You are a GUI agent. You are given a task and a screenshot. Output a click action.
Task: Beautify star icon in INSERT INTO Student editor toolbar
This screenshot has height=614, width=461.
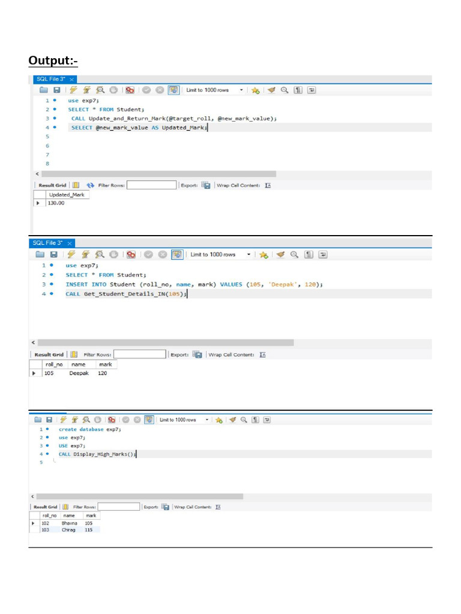pyautogui.click(x=264, y=255)
